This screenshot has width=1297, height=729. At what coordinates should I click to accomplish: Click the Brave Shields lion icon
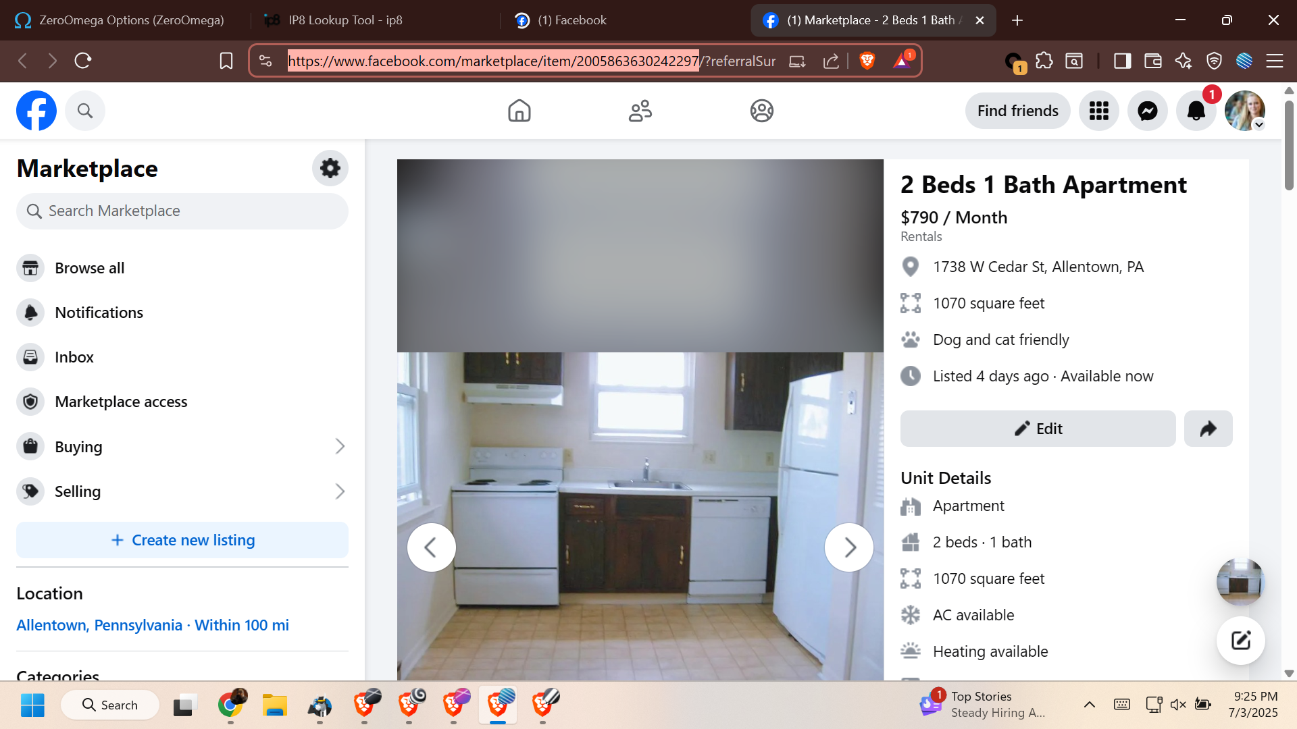tap(867, 61)
